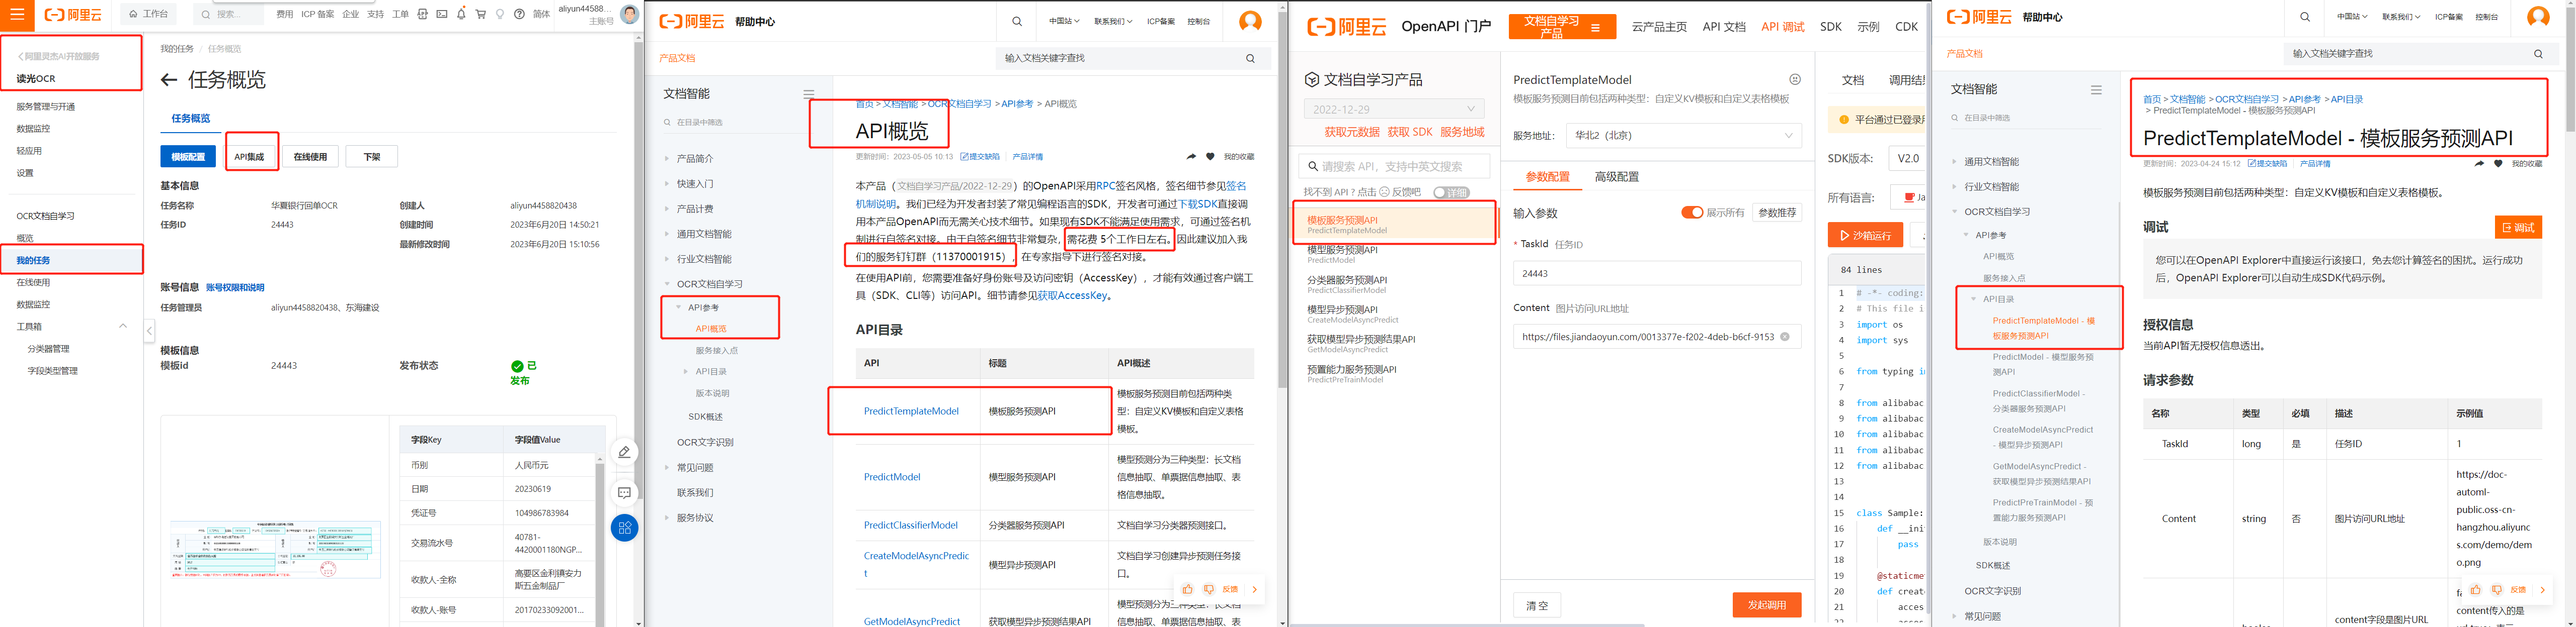Open SDK in OpenAPI portal top nav
This screenshot has width=2576, height=627.
(x=1831, y=27)
